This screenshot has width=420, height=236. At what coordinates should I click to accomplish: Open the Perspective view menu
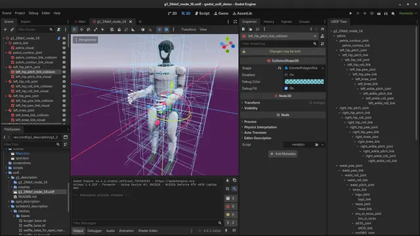pos(86,40)
